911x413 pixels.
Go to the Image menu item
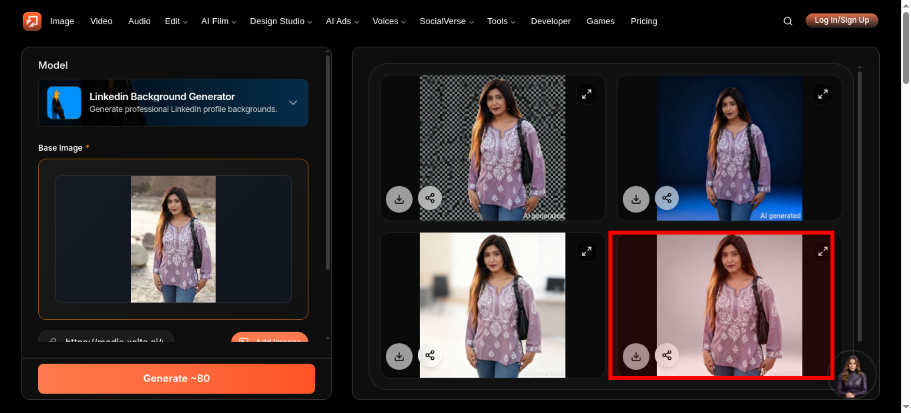(62, 21)
